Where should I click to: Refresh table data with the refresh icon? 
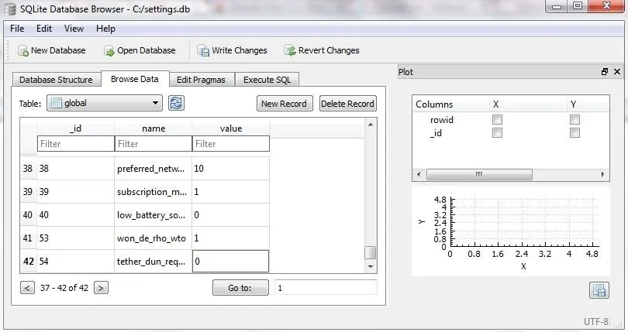point(176,103)
